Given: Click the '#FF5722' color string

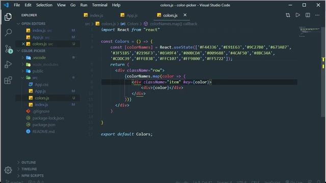Looking at the screenshot, I should [216, 59].
